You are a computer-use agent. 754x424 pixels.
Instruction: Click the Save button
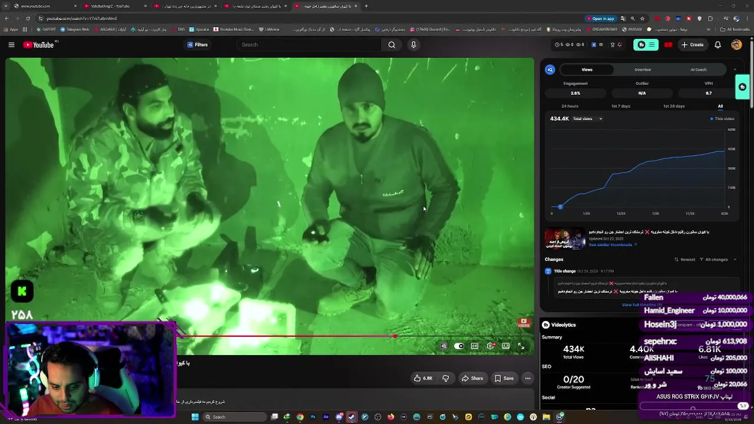tap(504, 379)
